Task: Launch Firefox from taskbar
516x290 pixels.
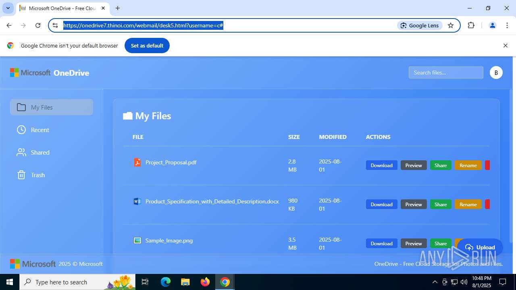Action: (205, 282)
